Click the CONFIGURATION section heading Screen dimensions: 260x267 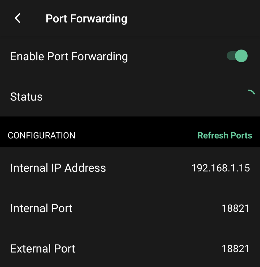[x=42, y=136]
